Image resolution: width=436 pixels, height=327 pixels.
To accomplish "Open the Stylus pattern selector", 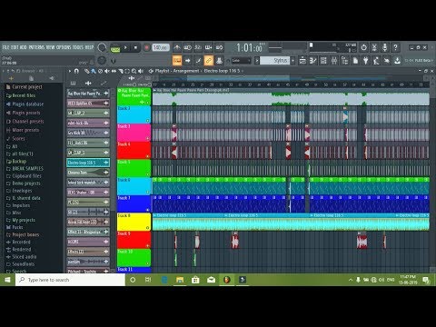I will 274,61.
